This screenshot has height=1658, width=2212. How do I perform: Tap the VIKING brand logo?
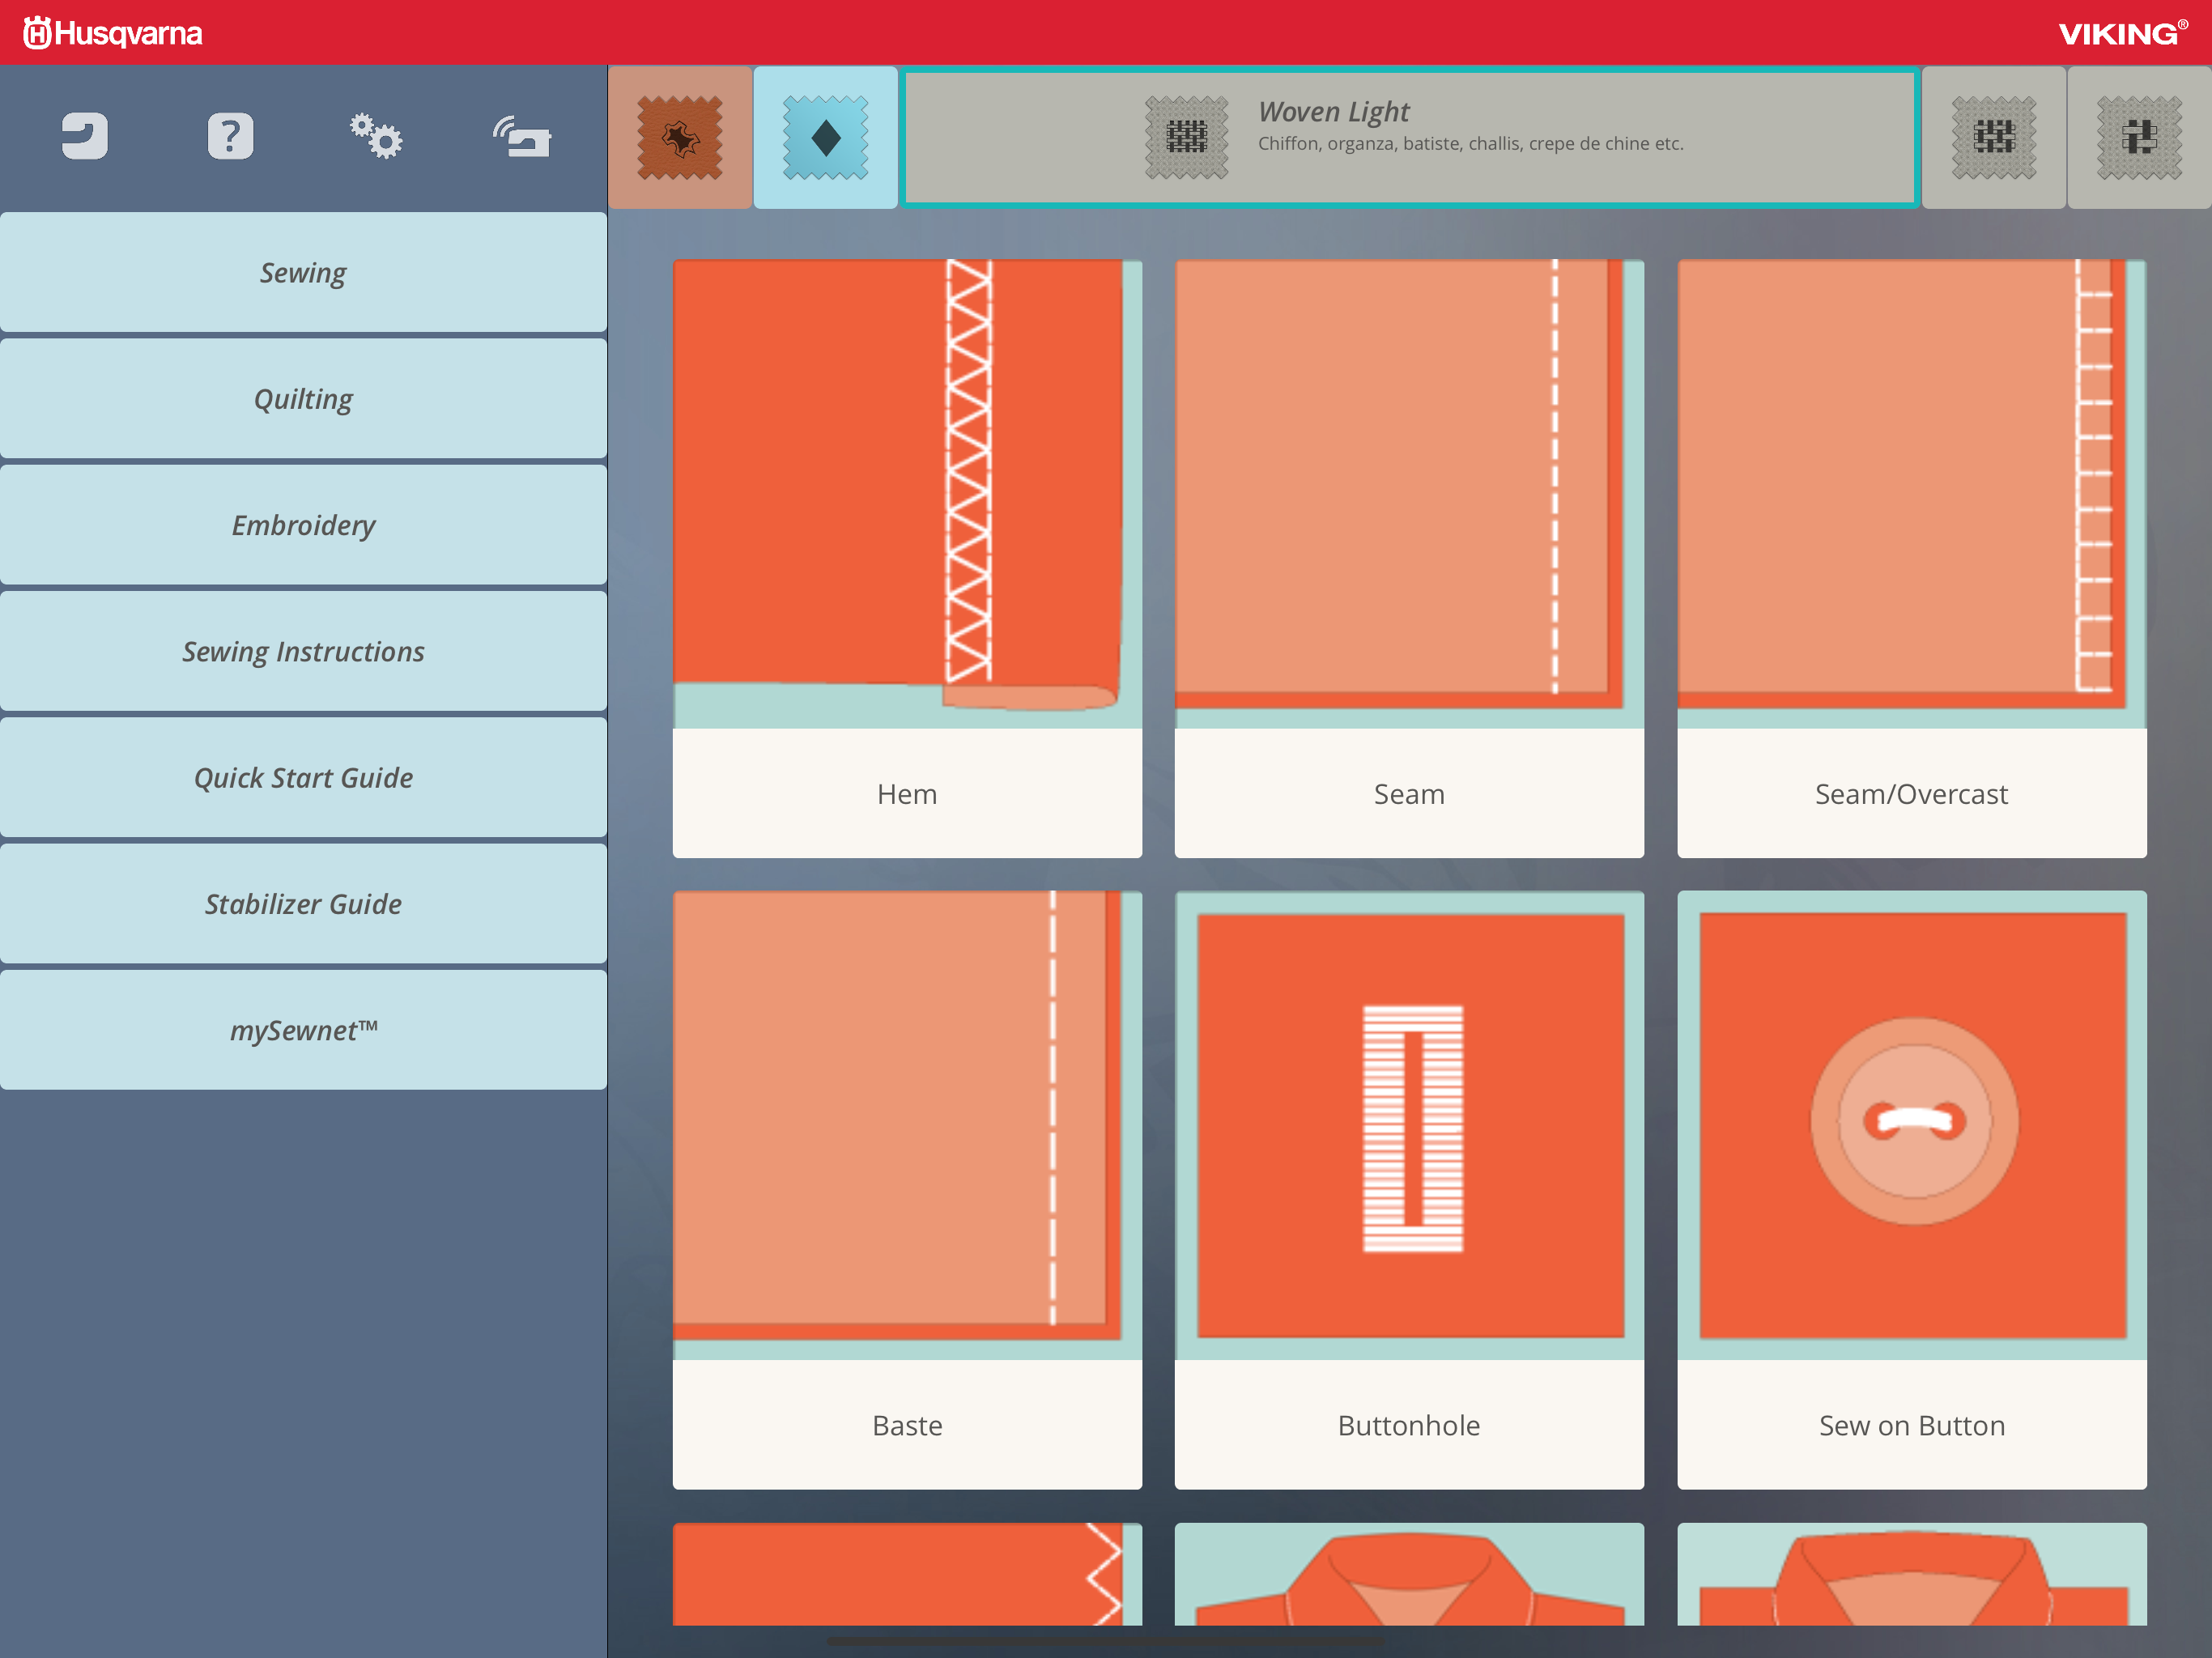pos(2122,33)
